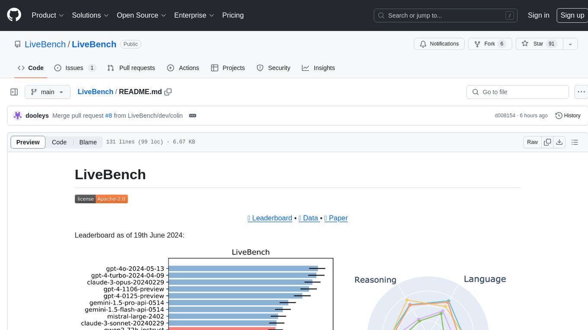Viewport: 588px width, 330px height.
Task: Click dooleys avatar image
Action: coord(18,115)
